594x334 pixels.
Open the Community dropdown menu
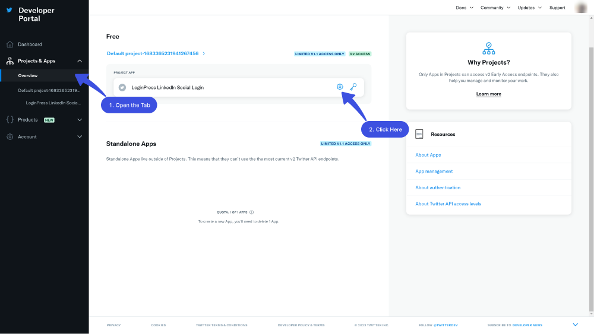coord(495,8)
